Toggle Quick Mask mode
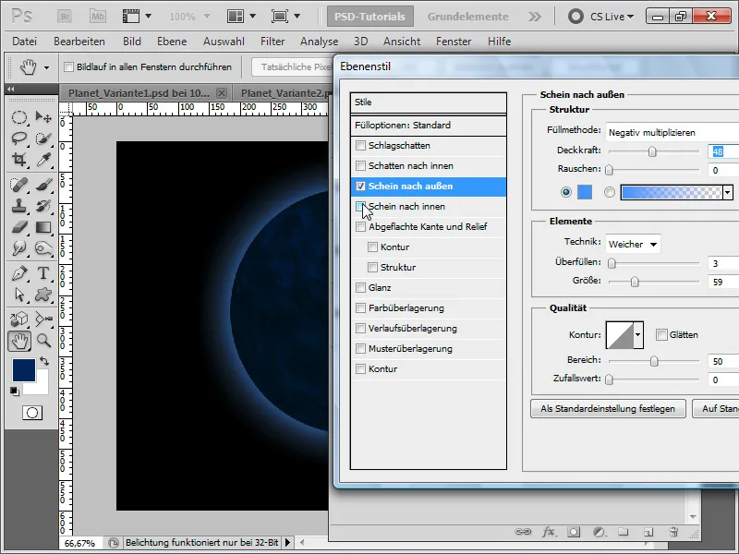This screenshot has width=739, height=554. (32, 413)
